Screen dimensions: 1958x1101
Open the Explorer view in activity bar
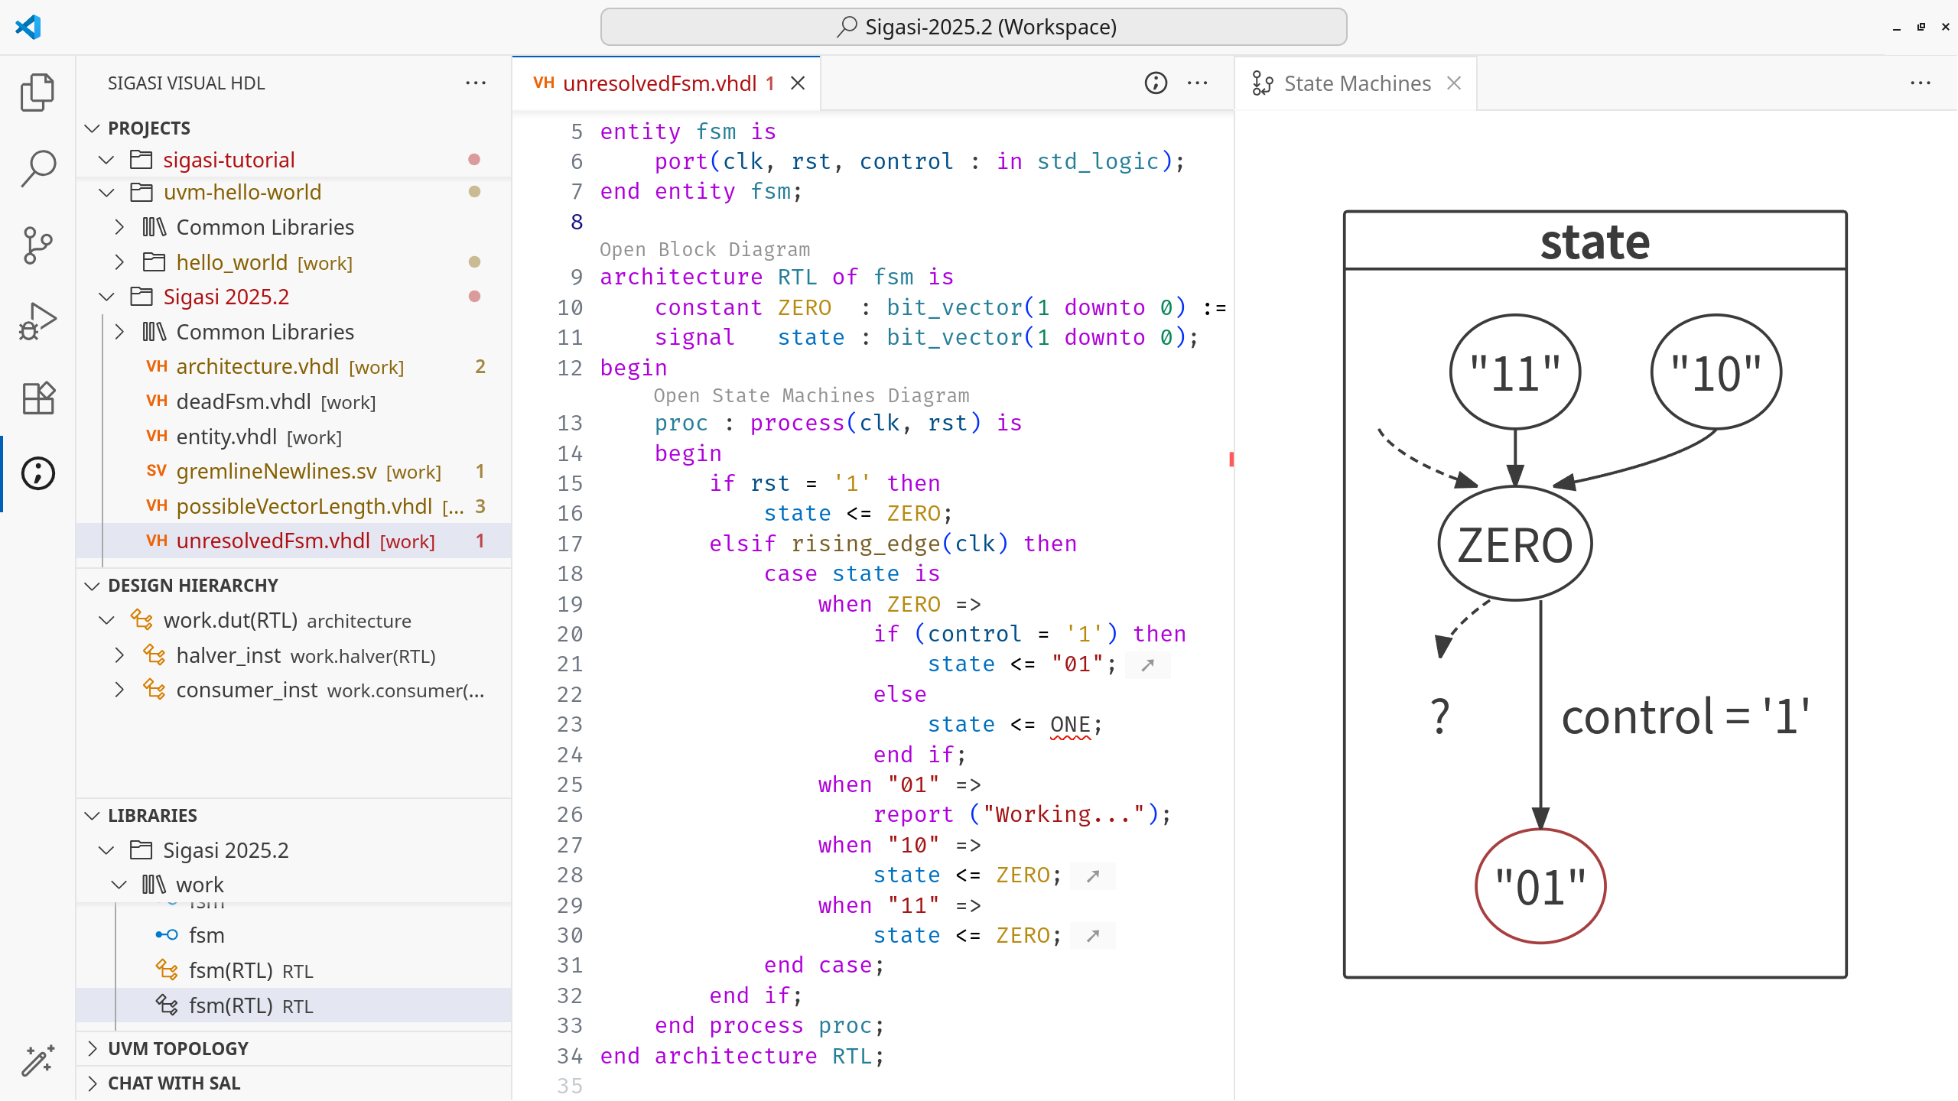(x=37, y=93)
